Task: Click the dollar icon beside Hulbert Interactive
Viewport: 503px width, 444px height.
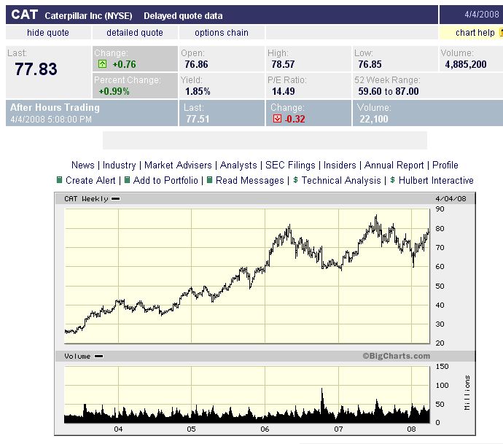Action: point(392,180)
